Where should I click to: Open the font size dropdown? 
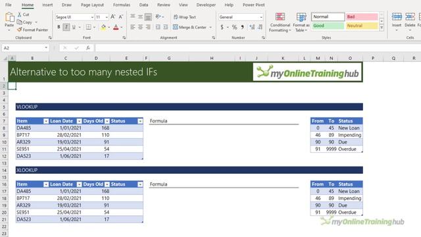[x=107, y=17]
